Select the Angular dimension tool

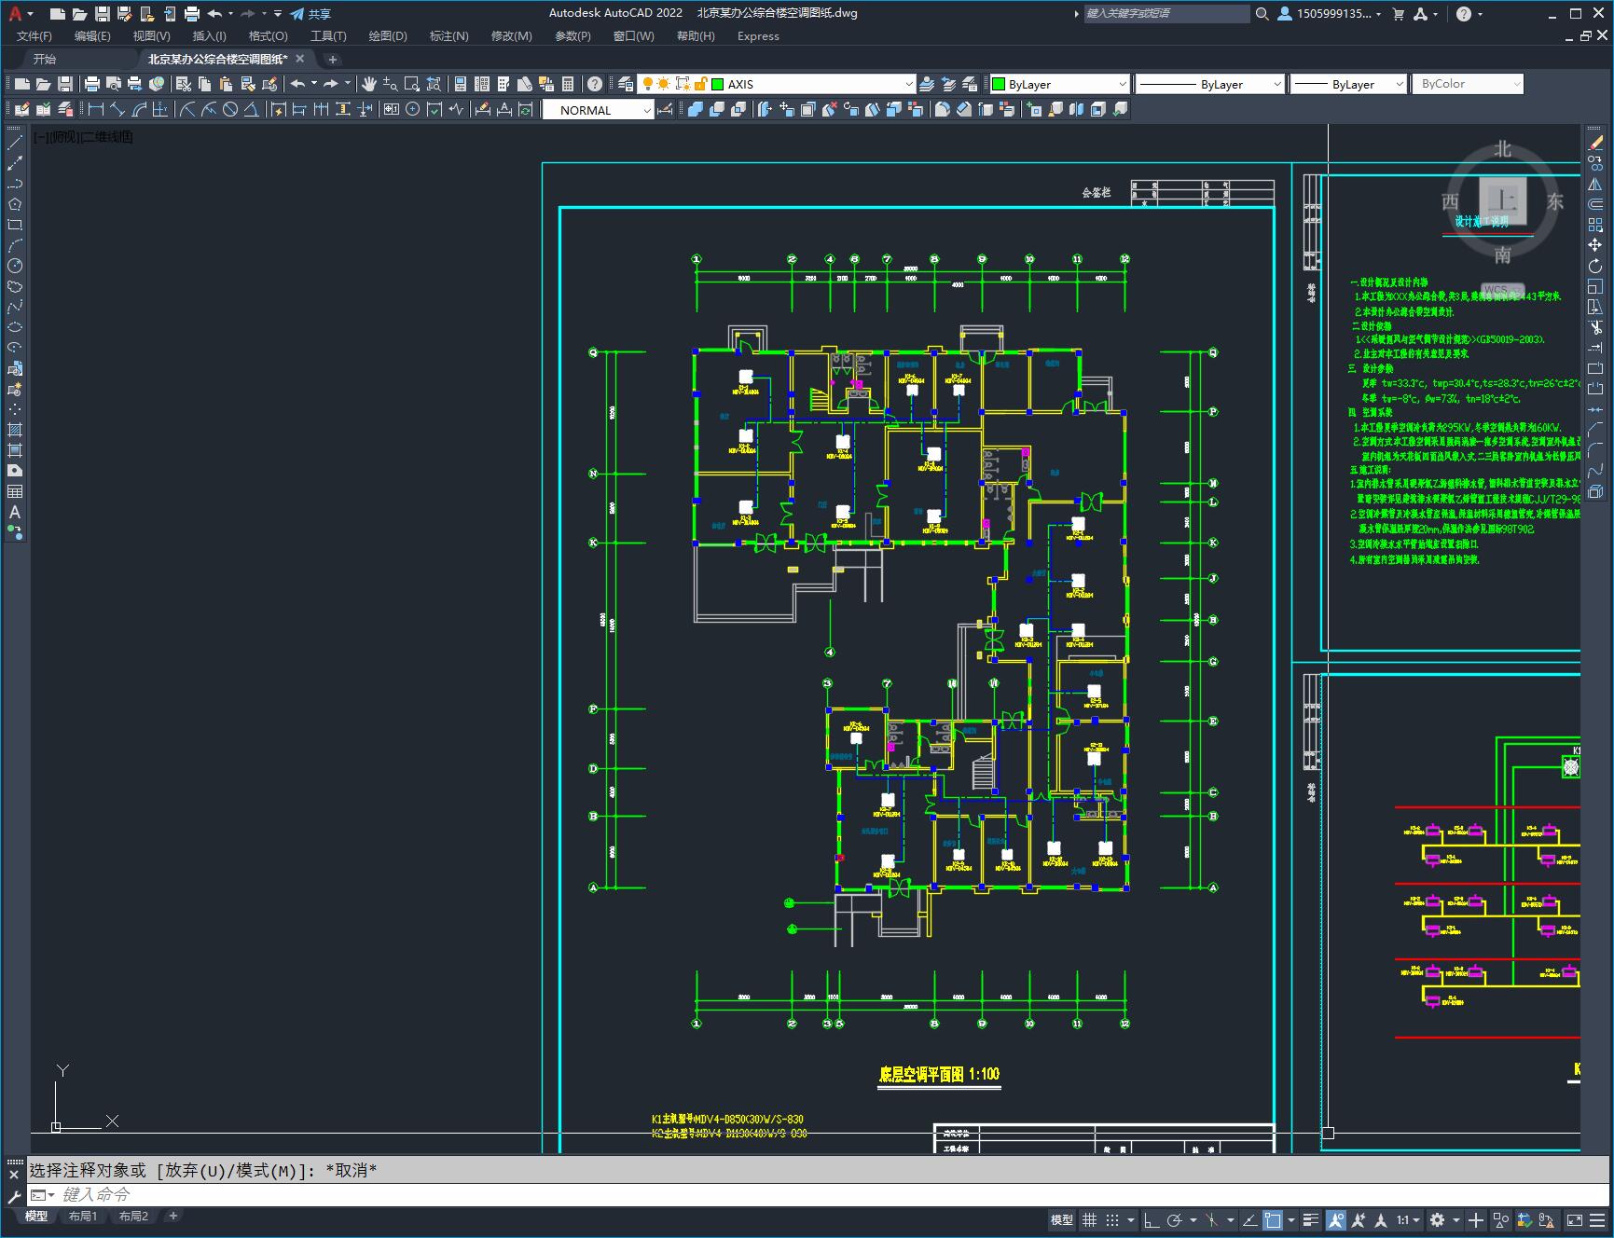[251, 110]
